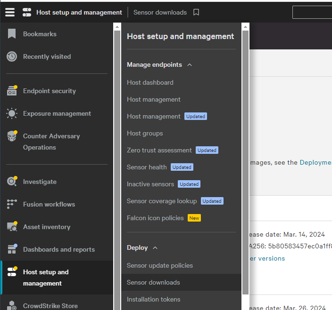The width and height of the screenshot is (332, 310).
Task: Click the Host setup and management header title
Action: pos(79,12)
